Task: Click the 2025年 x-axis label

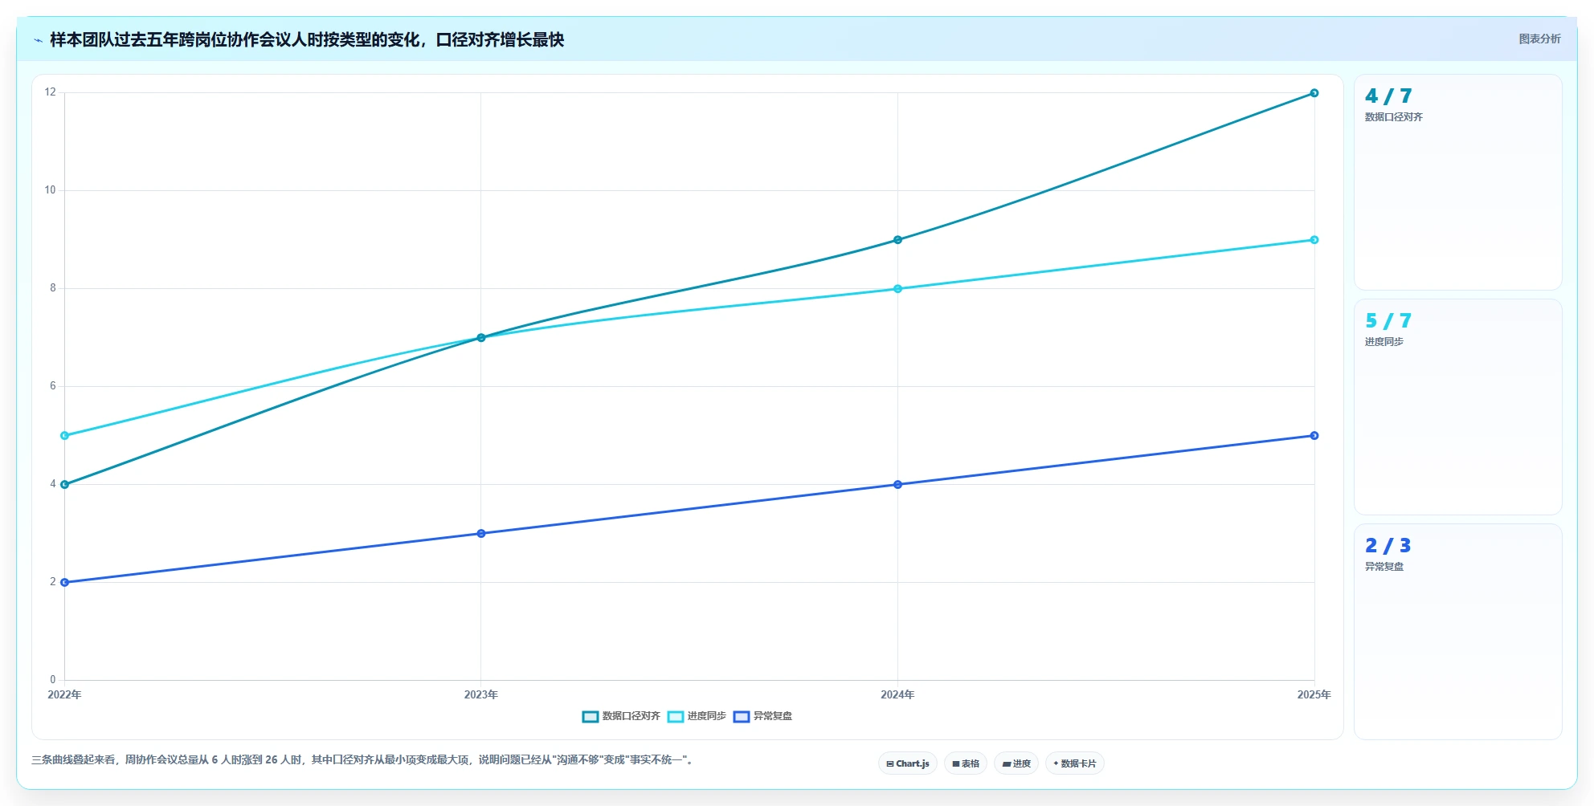Action: coord(1314,694)
